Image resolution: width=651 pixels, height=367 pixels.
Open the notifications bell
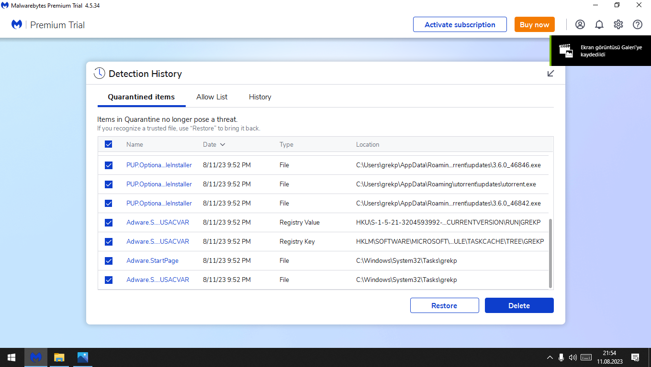click(599, 24)
